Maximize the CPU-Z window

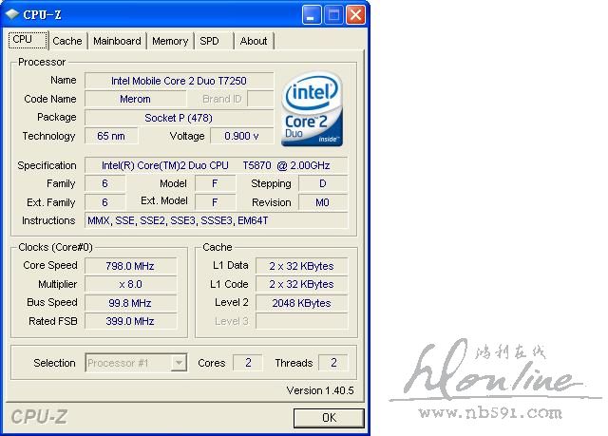tap(333, 15)
